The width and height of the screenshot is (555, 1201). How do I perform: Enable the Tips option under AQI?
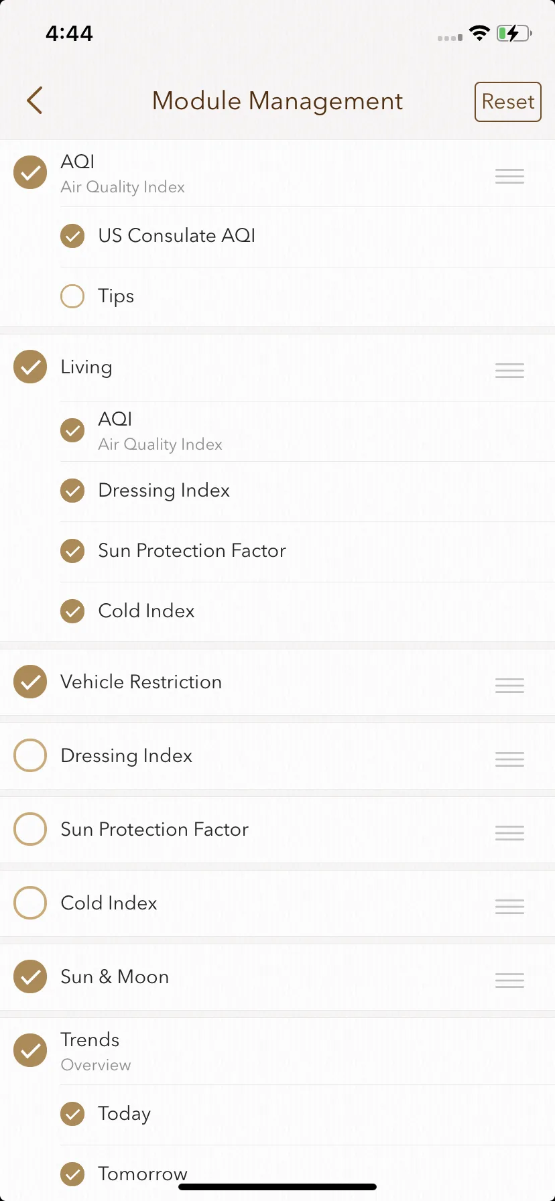tap(72, 296)
